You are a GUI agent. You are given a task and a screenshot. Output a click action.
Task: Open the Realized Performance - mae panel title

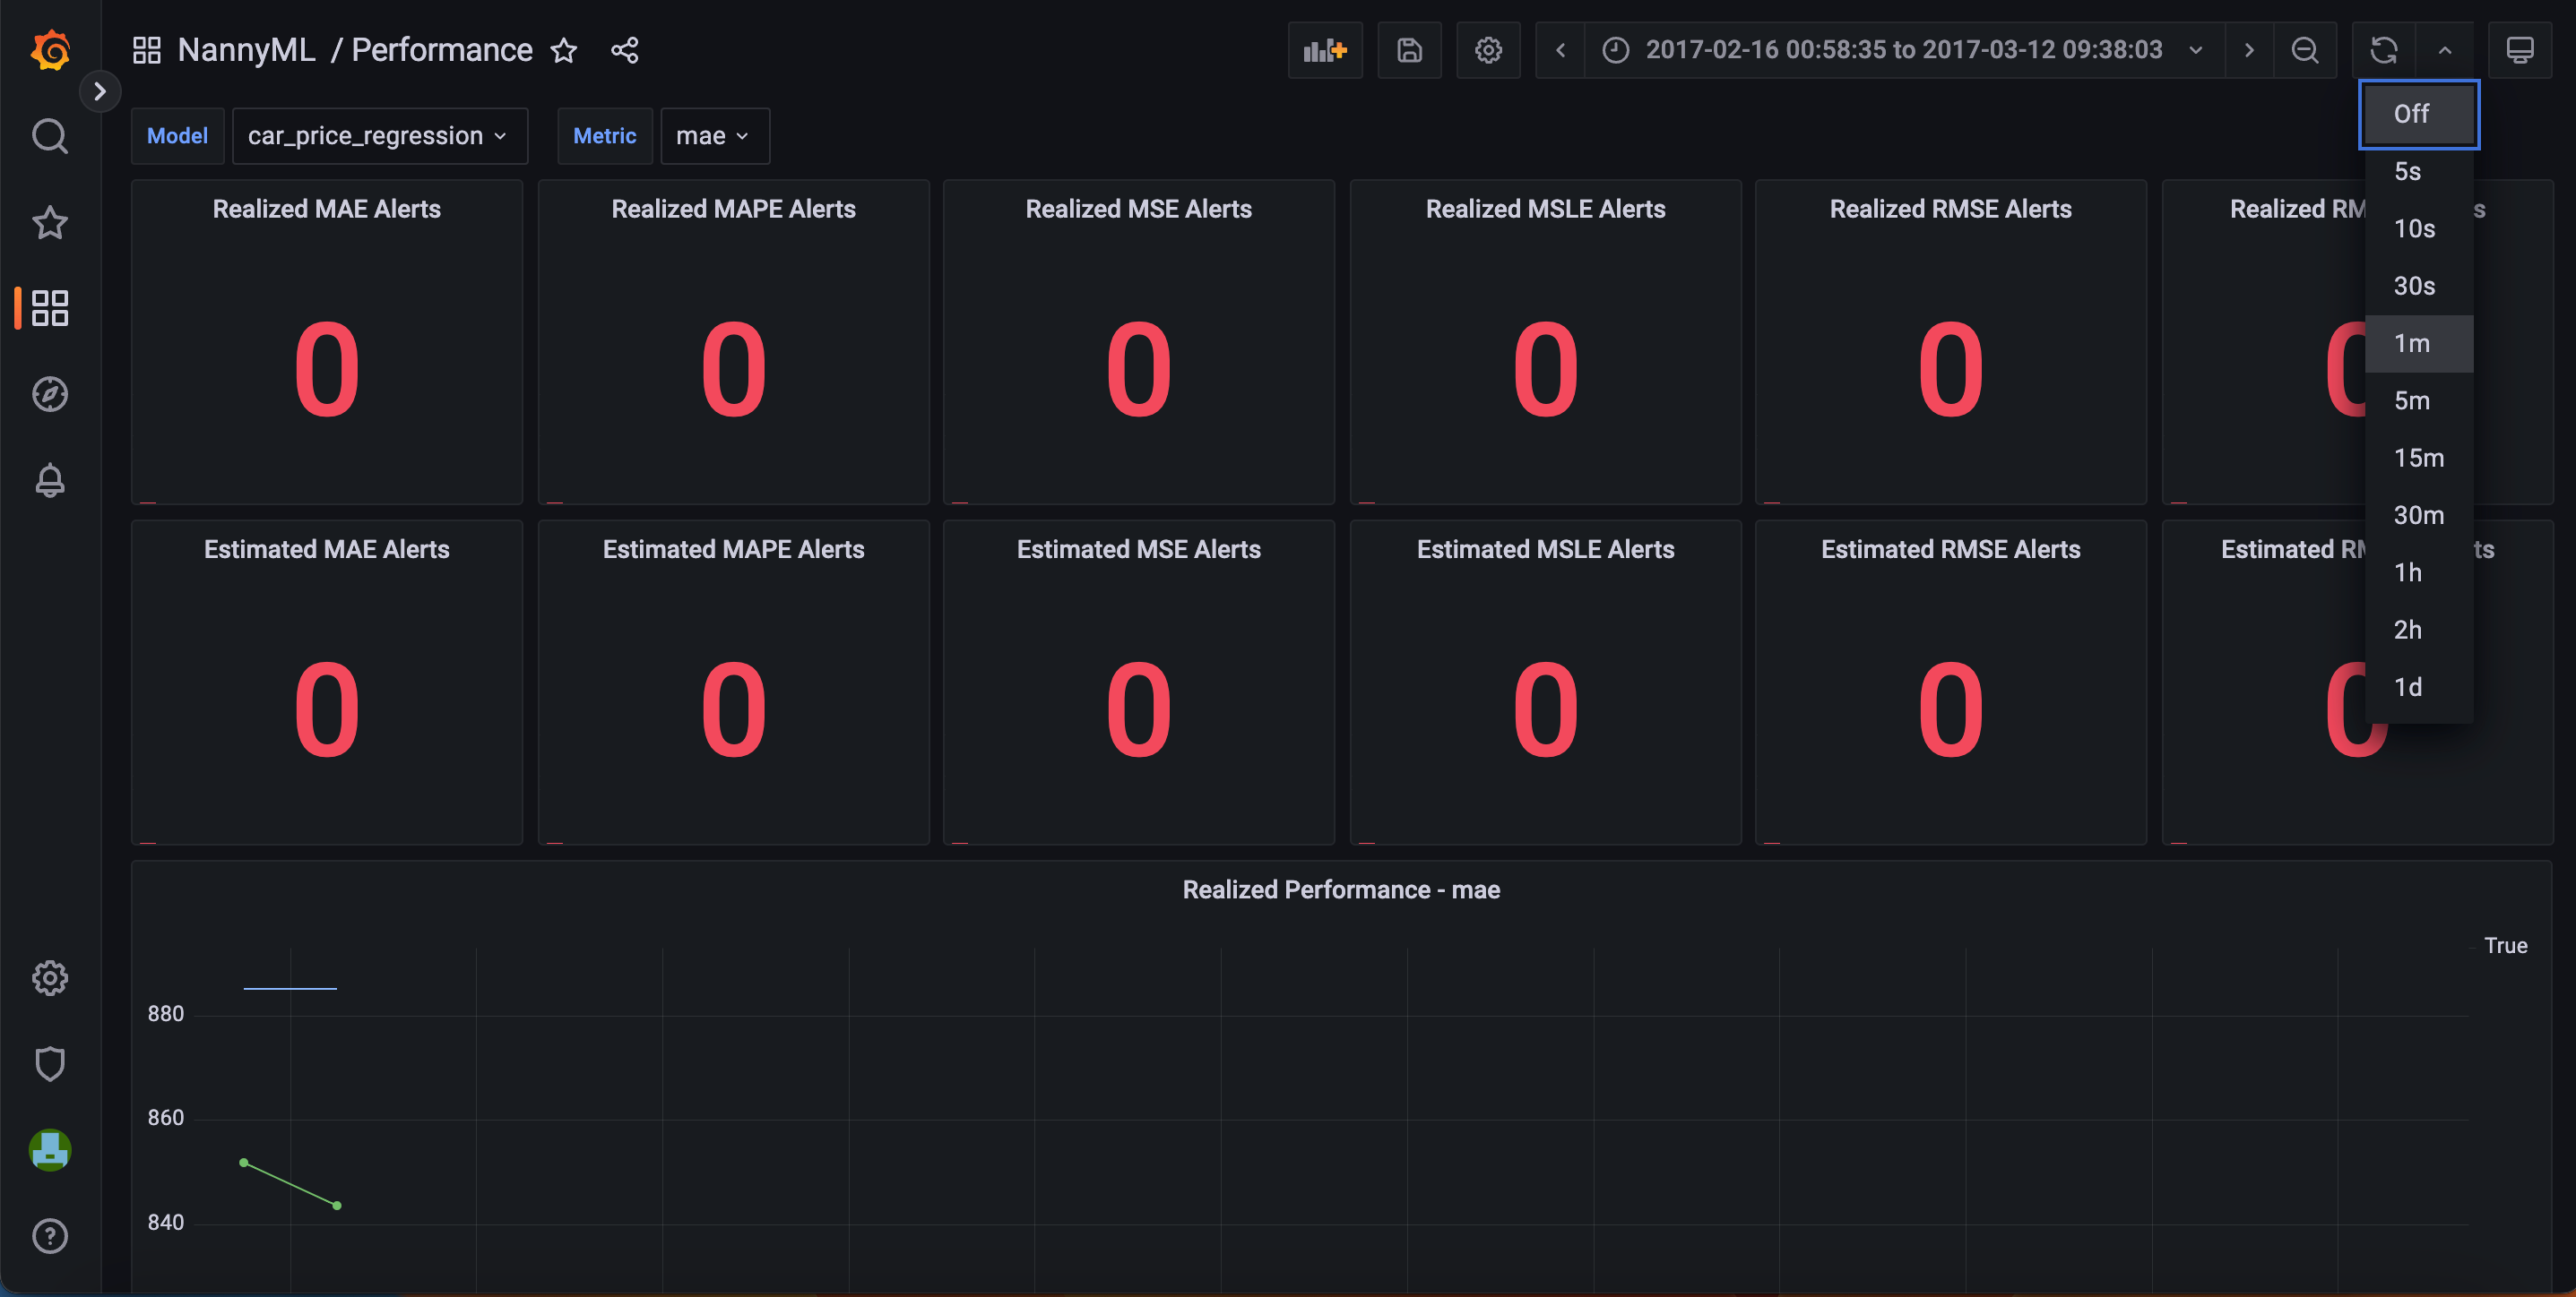1341,890
